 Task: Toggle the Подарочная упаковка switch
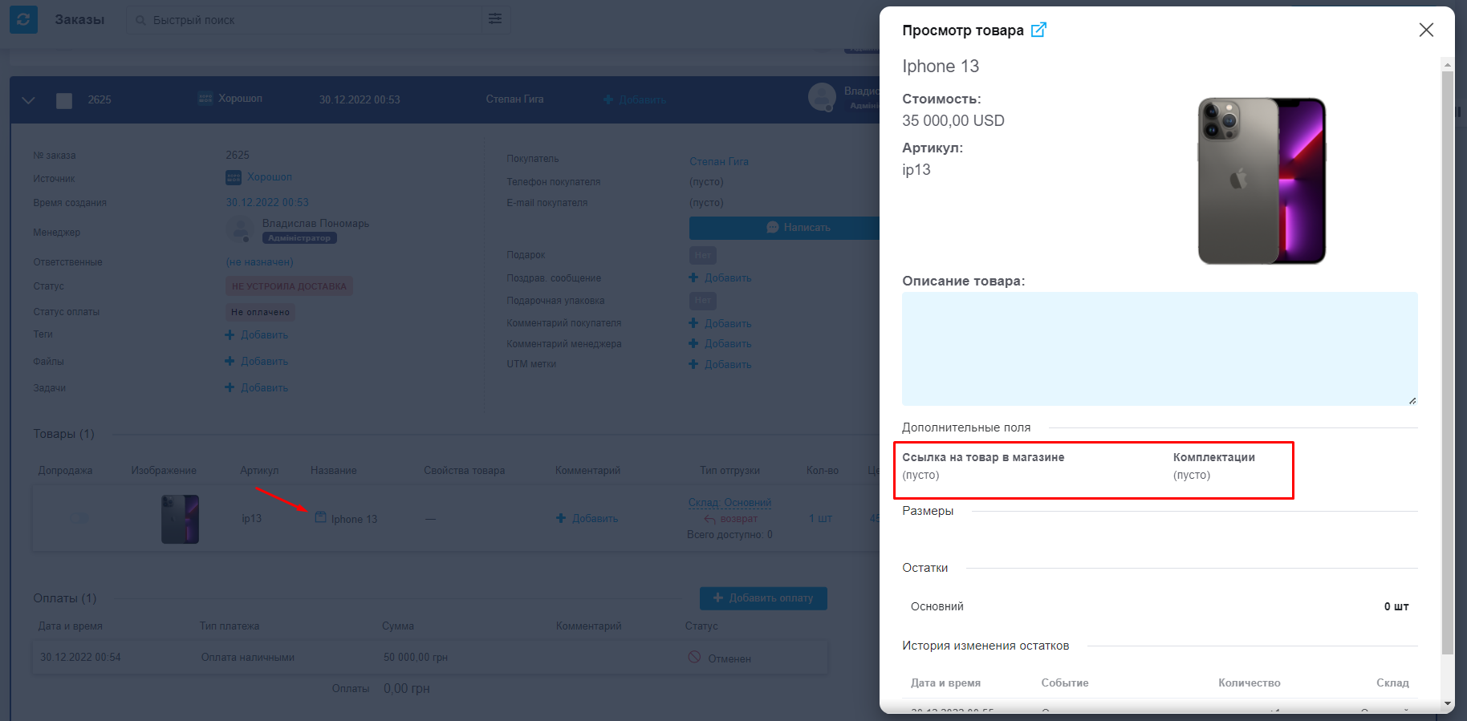703,301
